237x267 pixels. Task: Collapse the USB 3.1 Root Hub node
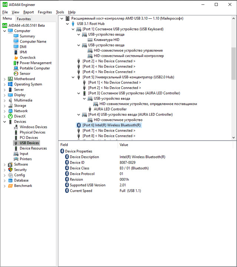pyautogui.click(x=67, y=24)
